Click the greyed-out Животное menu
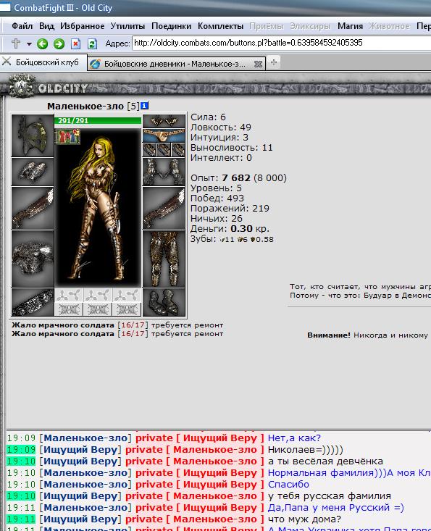The width and height of the screenshot is (431, 531). [390, 26]
